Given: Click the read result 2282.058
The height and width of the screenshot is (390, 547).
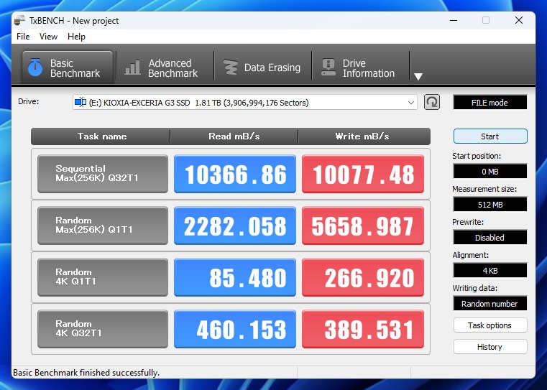Looking at the screenshot, I should pos(235,225).
